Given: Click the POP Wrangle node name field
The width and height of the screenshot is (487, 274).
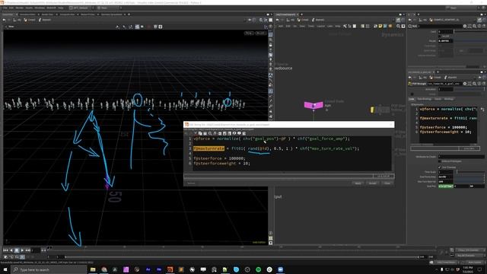Looking at the screenshot, I should tap(444, 84).
